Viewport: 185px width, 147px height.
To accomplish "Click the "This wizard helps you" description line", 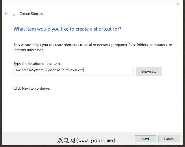I will point(93,45).
